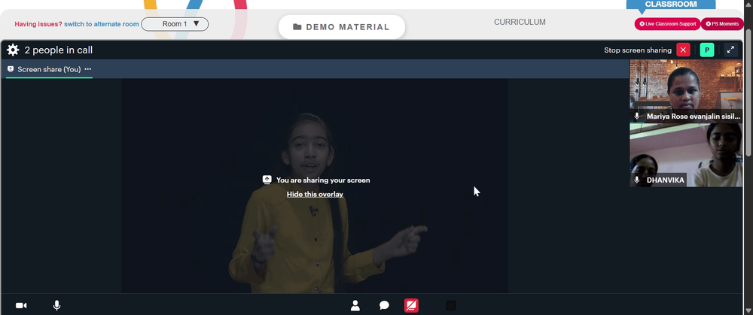Open the chat bubble icon
This screenshot has width=753, height=315.
(384, 305)
